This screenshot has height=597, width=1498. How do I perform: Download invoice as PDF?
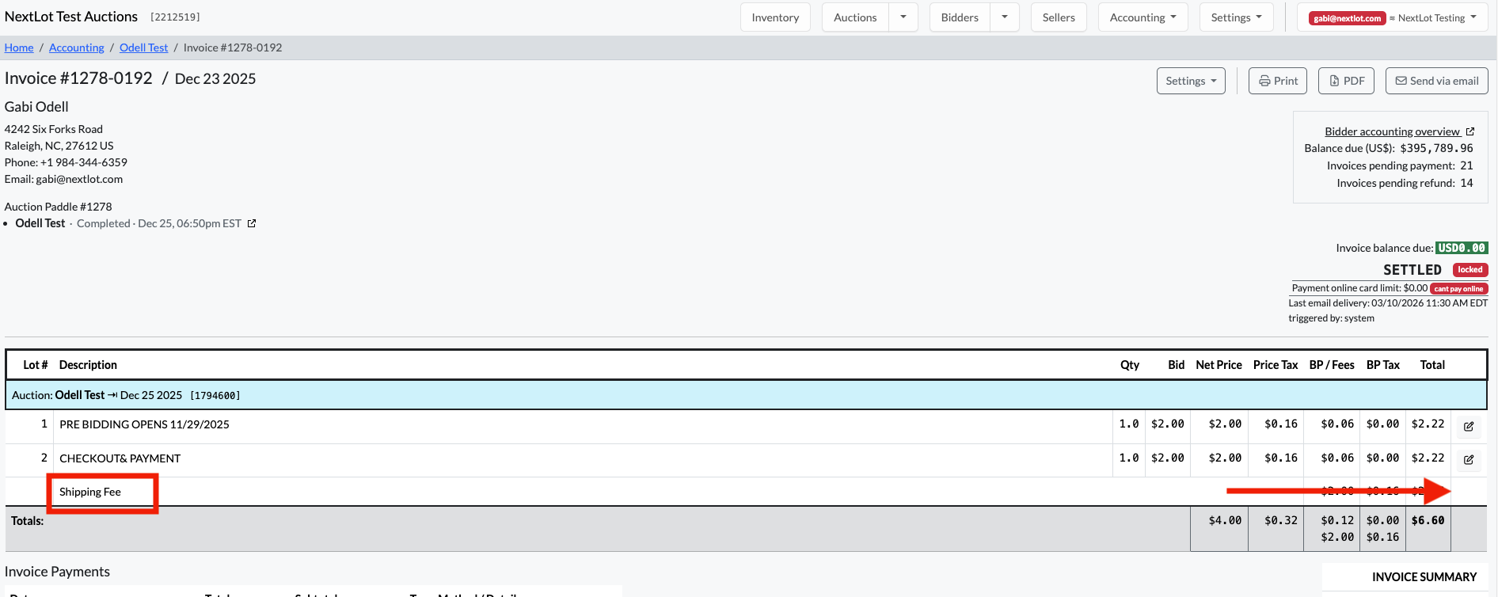click(x=1346, y=81)
